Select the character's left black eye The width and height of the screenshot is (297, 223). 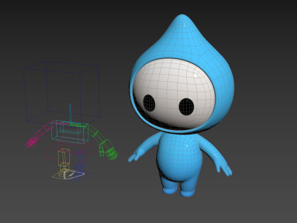pyautogui.click(x=149, y=103)
